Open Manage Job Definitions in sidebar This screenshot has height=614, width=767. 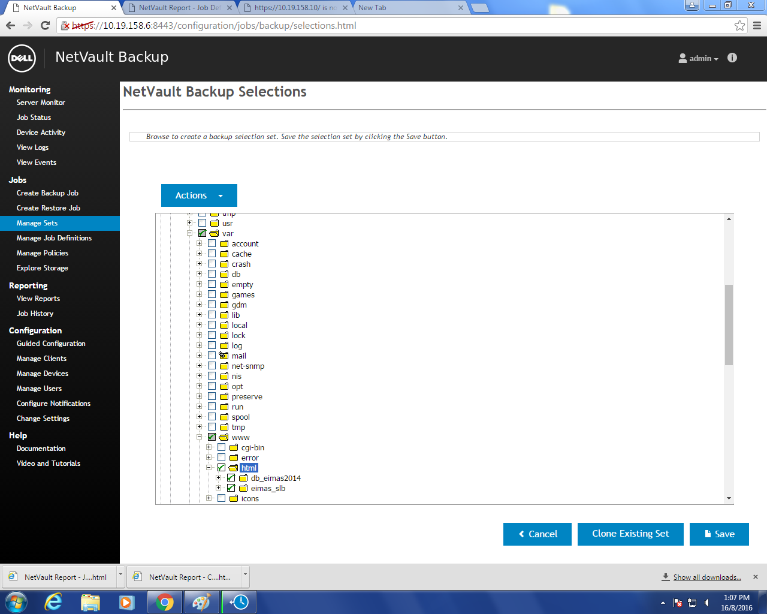pyautogui.click(x=54, y=238)
